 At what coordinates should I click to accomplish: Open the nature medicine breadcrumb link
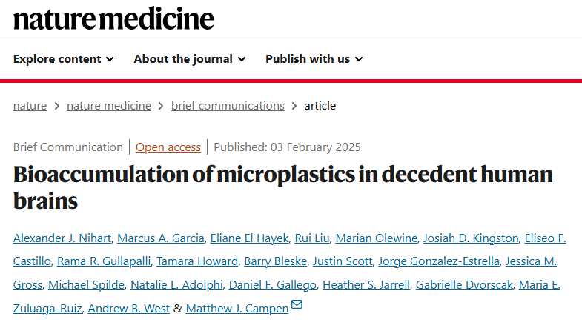[x=109, y=106]
